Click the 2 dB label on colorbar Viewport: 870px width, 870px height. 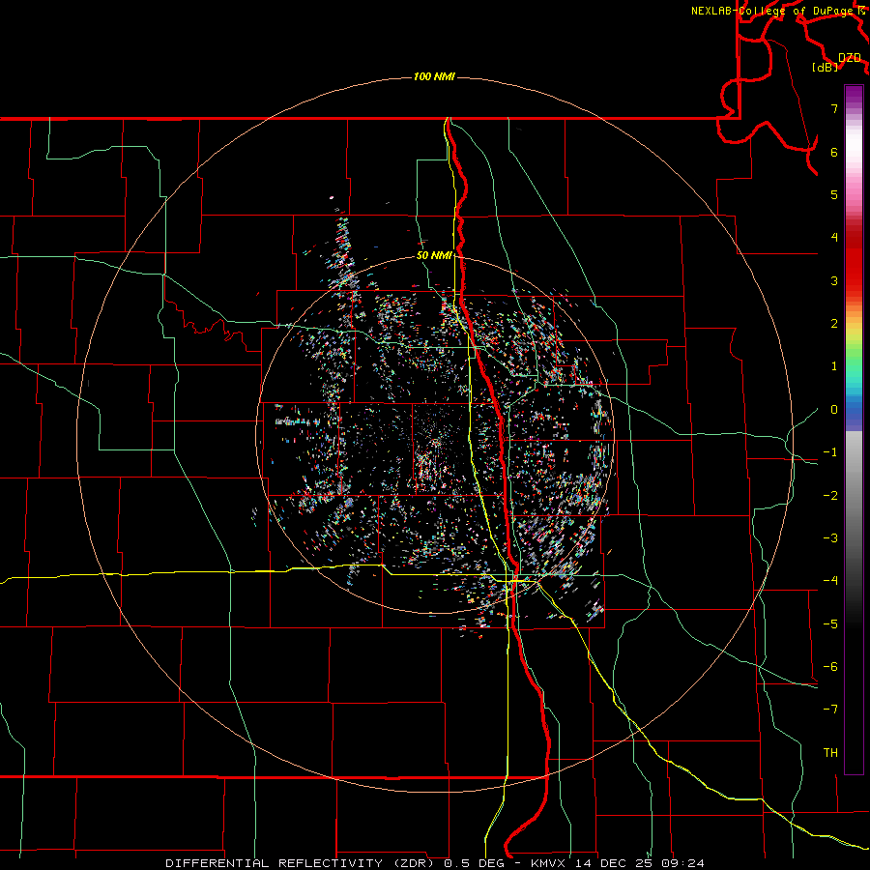click(834, 324)
